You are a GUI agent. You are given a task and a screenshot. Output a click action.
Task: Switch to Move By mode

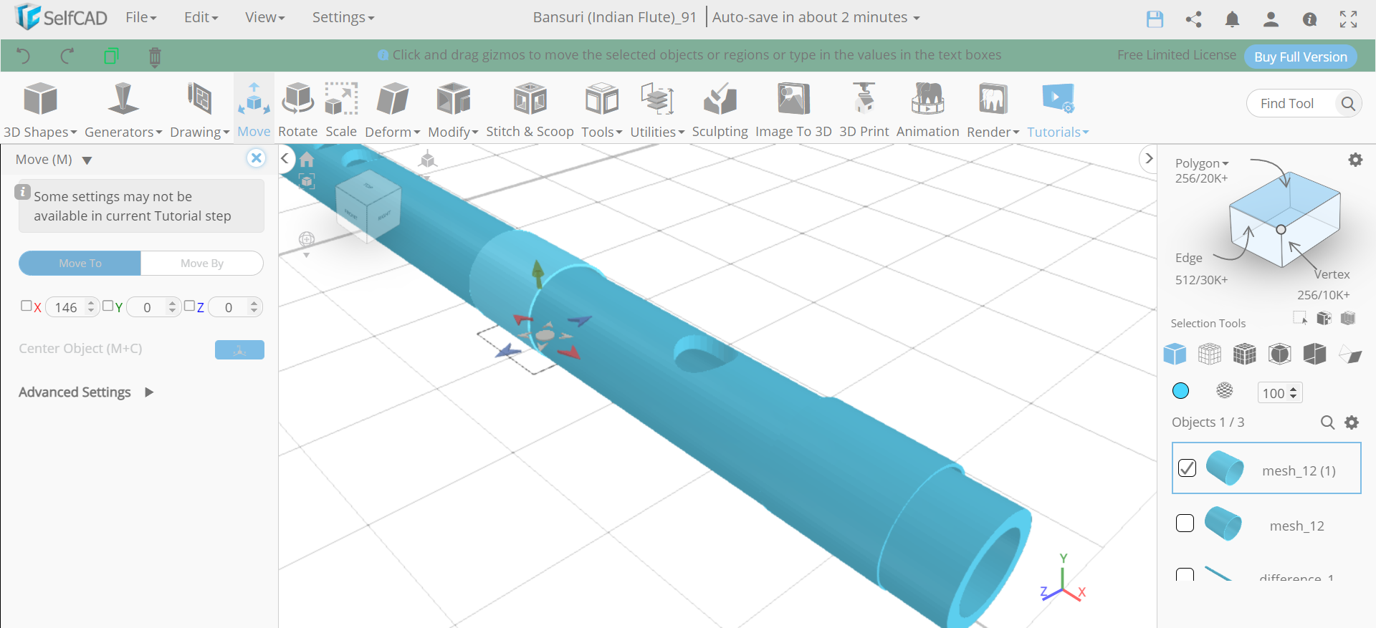point(202,263)
